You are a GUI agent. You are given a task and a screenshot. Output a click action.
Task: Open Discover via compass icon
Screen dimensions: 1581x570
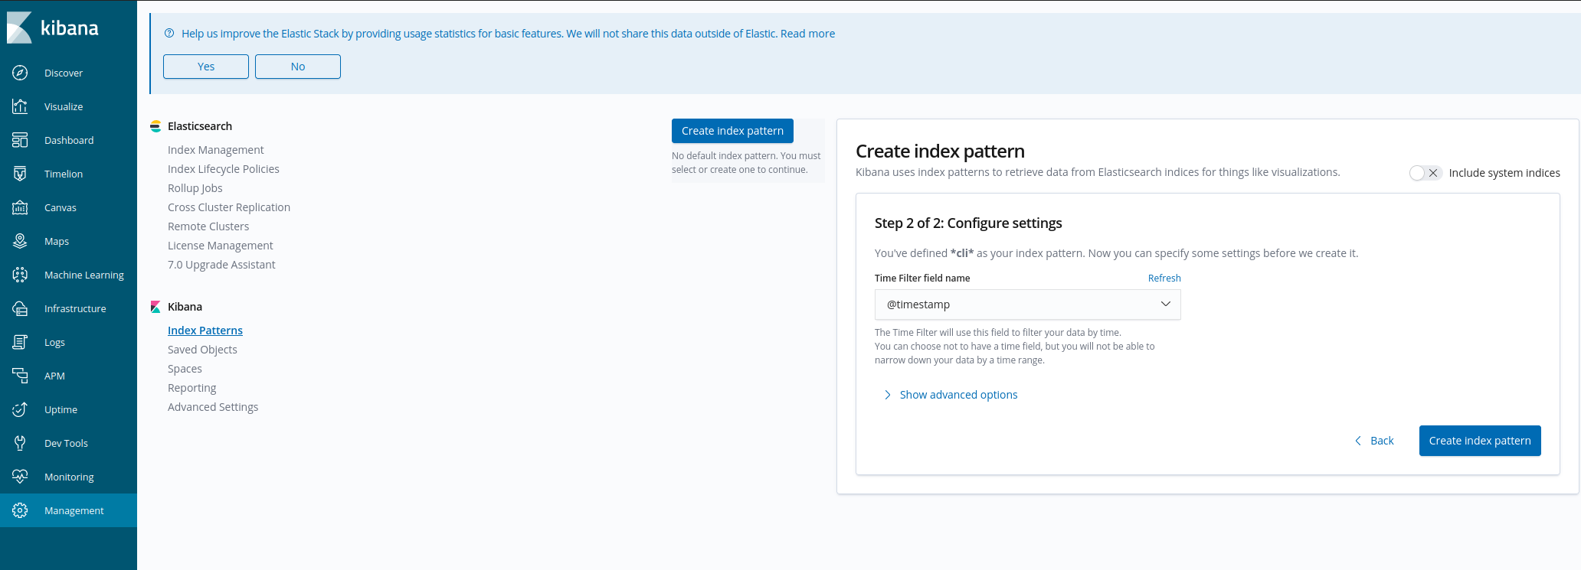pos(20,73)
